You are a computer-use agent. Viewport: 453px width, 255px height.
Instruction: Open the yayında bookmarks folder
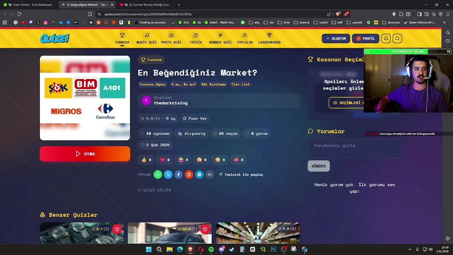click(x=354, y=22)
